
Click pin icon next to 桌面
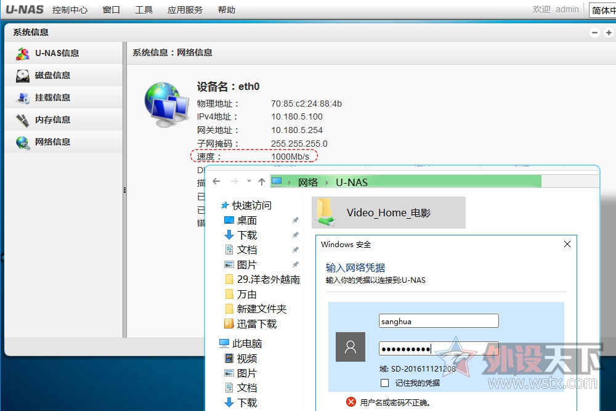296,221
